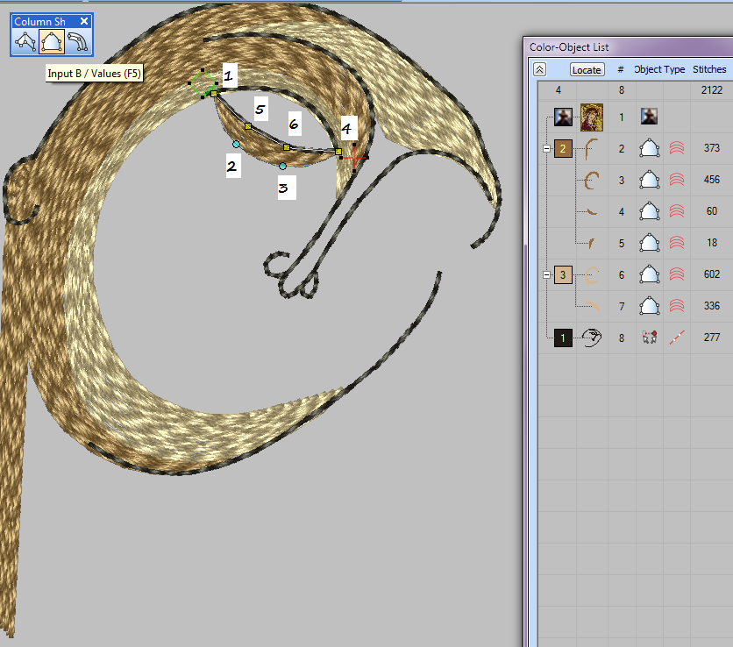Click the Object Type column header
This screenshot has width=733, height=647.
(659, 69)
